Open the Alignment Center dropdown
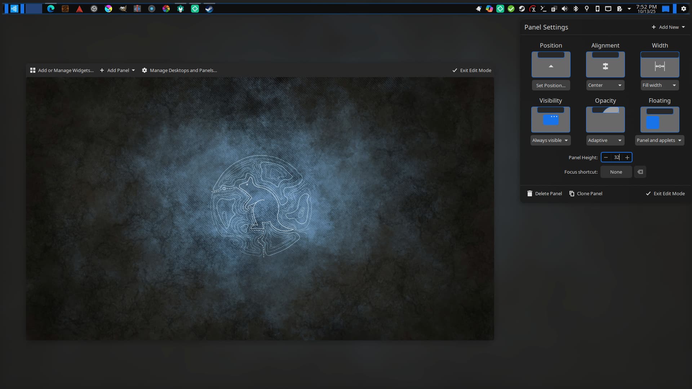This screenshot has width=692, height=389. point(605,85)
